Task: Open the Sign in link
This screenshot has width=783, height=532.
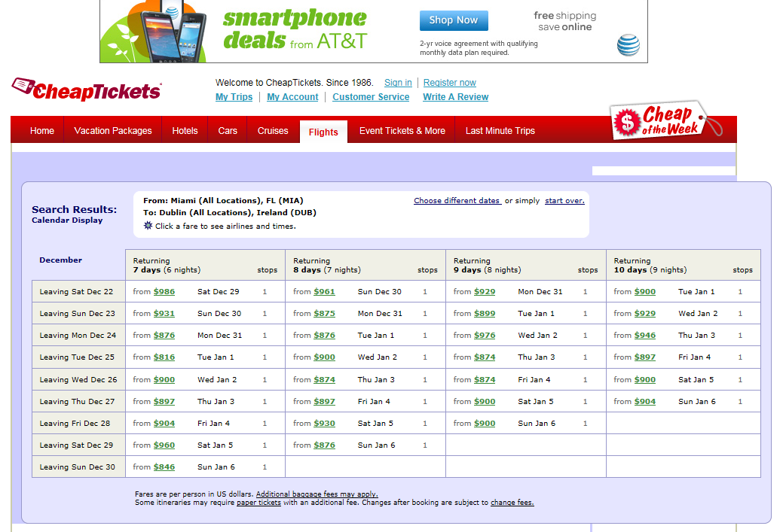Action: pyautogui.click(x=398, y=82)
